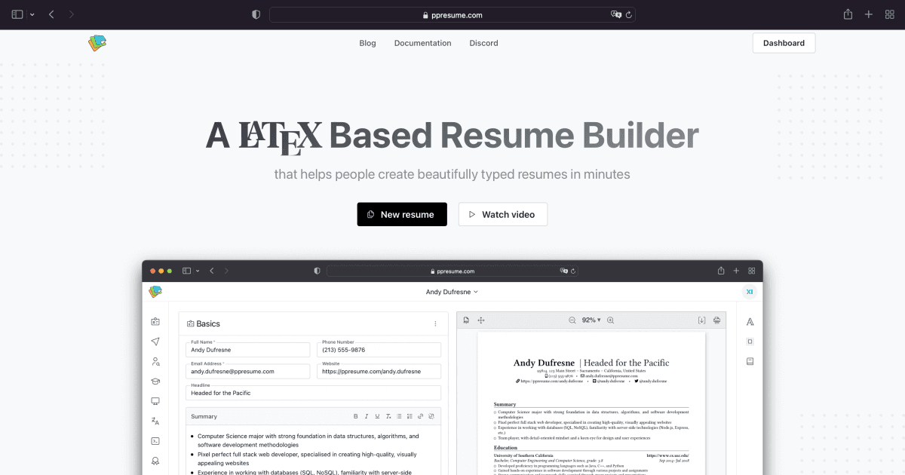This screenshot has width=905, height=475.
Task: Click the PPResume logo in the page header
Action: pos(97,43)
